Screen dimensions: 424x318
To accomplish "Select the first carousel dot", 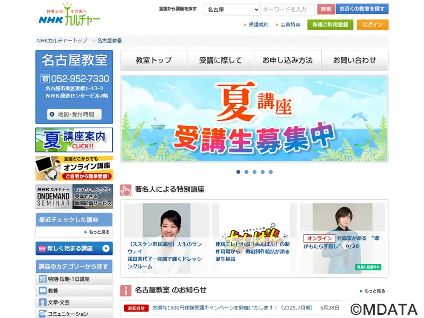I will coord(238,172).
